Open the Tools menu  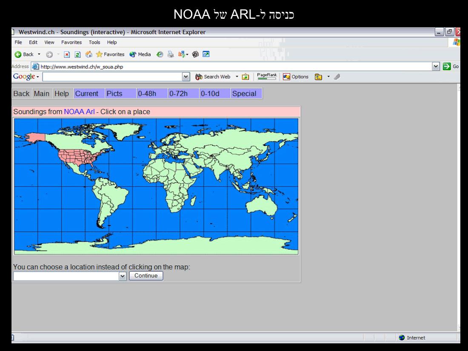(x=94, y=43)
